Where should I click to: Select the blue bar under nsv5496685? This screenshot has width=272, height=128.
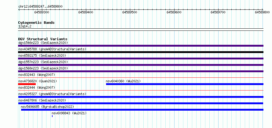[x=142, y=110]
